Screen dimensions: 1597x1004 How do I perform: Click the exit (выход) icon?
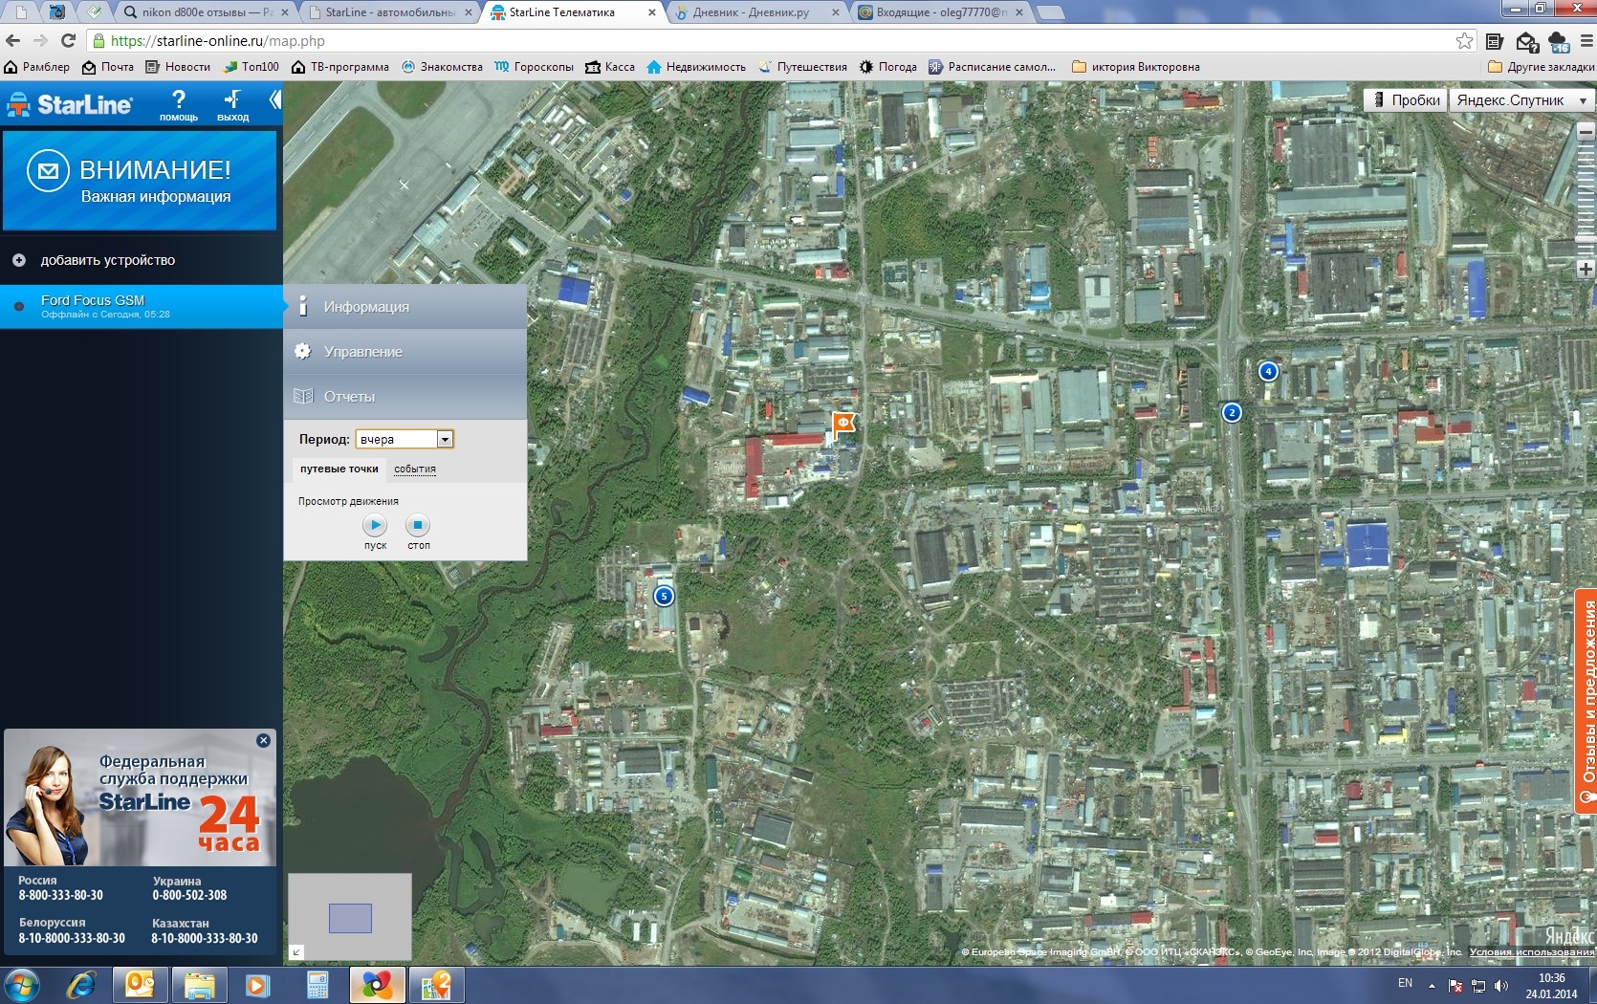tap(232, 100)
